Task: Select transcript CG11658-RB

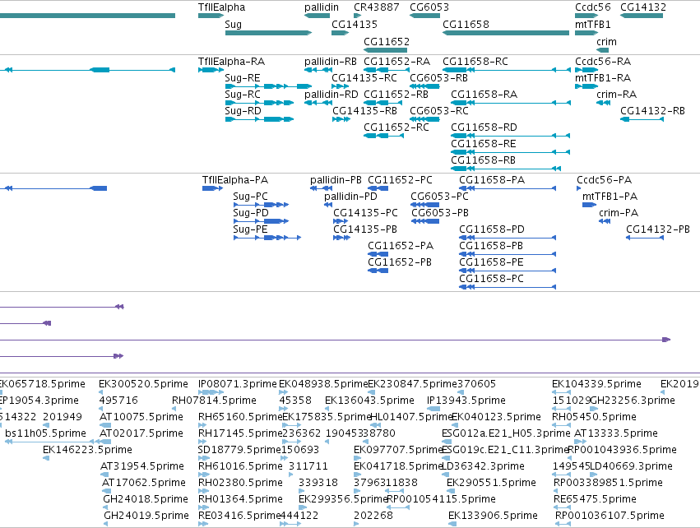Action: pos(484,160)
